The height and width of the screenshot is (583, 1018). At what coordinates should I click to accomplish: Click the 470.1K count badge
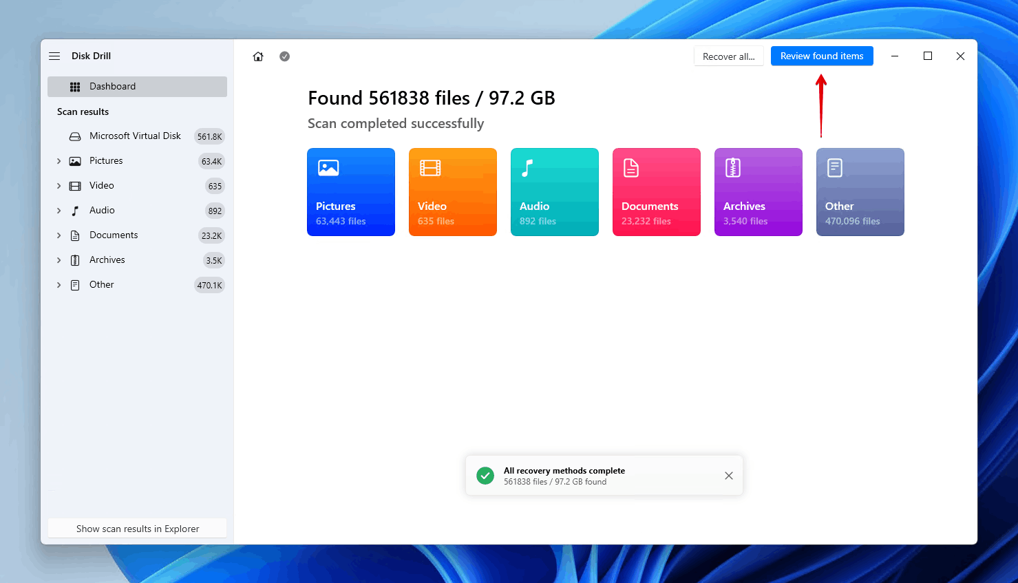click(209, 285)
